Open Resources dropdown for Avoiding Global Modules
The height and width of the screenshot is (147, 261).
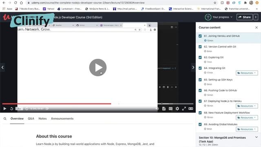[x=247, y=129]
